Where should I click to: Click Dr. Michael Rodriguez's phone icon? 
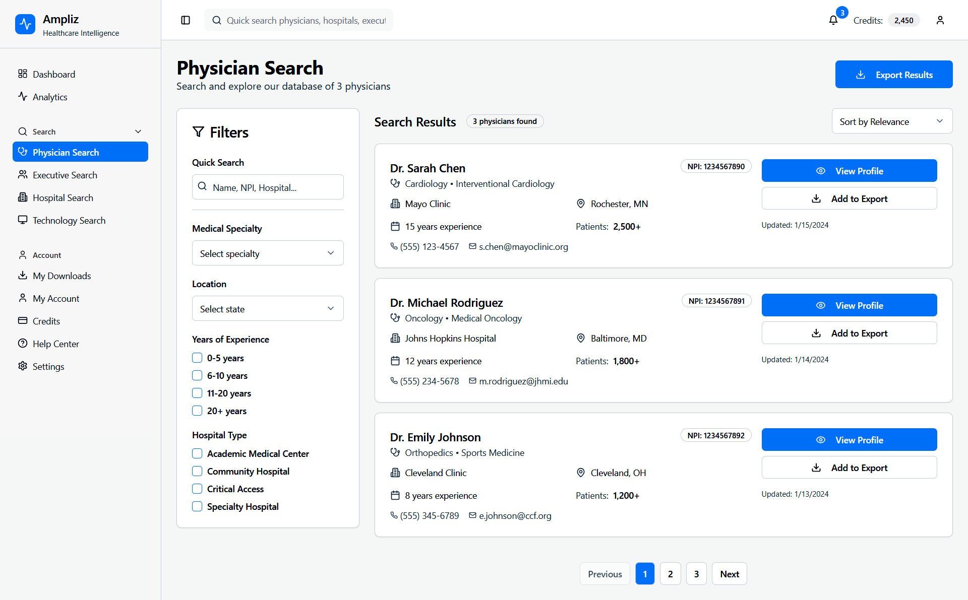click(x=394, y=381)
